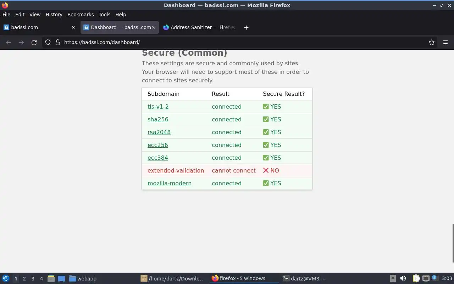Click YES result in rsa2048 row

click(x=272, y=132)
